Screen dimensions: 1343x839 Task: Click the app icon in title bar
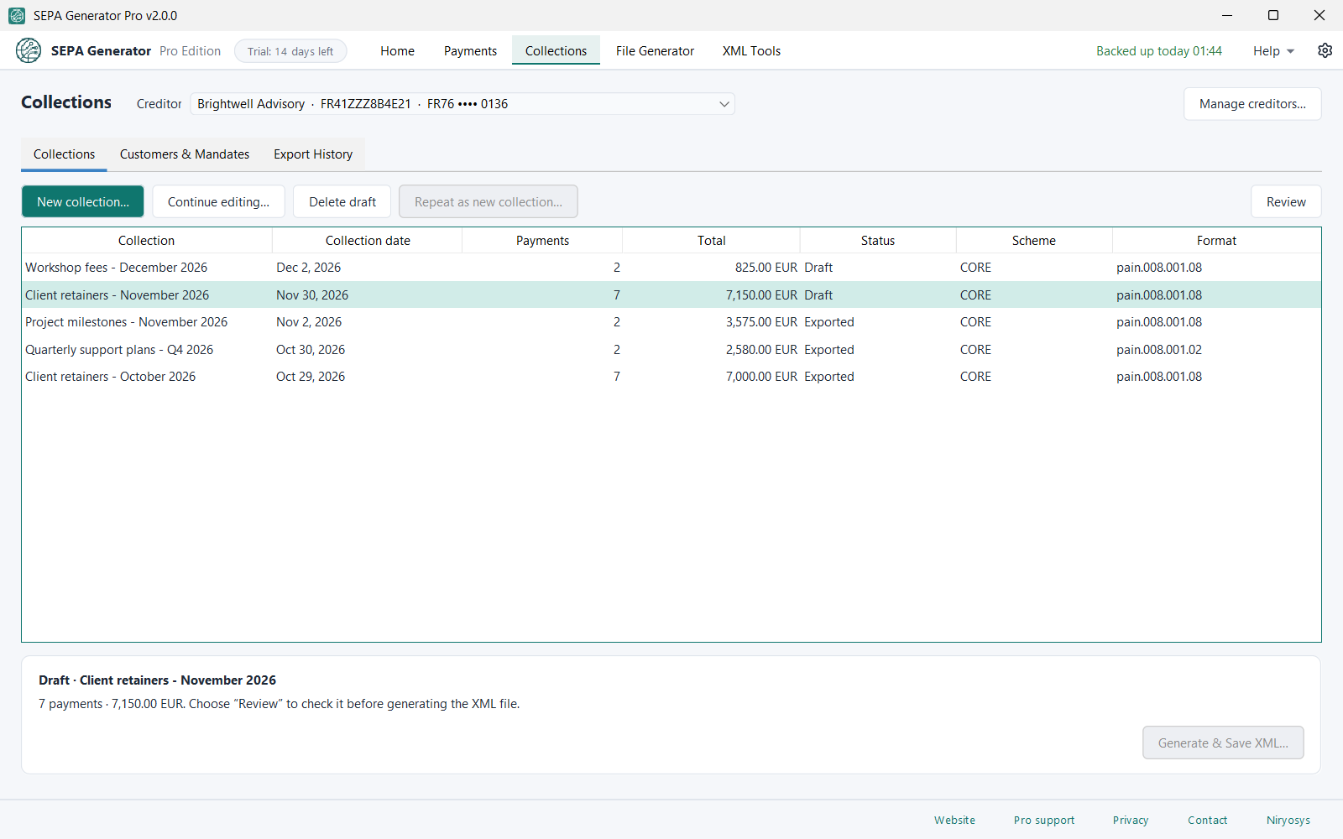coord(17,15)
